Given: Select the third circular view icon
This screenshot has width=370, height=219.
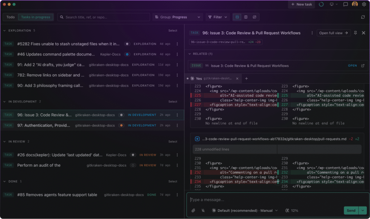Looking at the screenshot, I should pos(254,17).
